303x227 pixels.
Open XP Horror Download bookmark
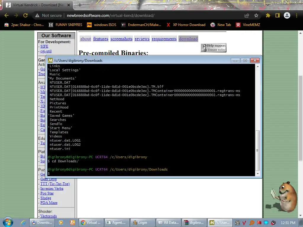click(186, 25)
